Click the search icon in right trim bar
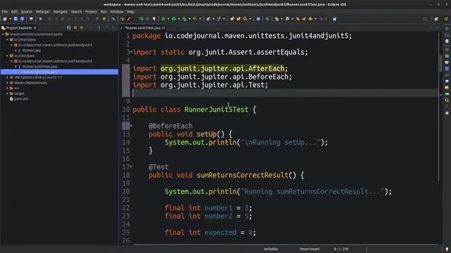 point(447,100)
